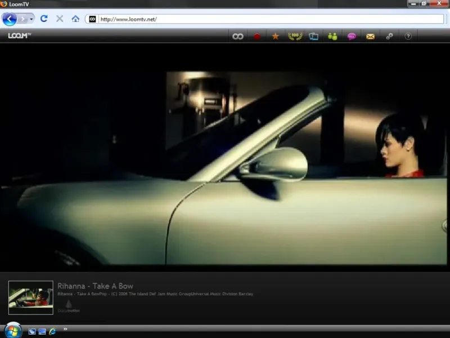Go back with the browser back button
The width and height of the screenshot is (450, 338).
click(9, 19)
